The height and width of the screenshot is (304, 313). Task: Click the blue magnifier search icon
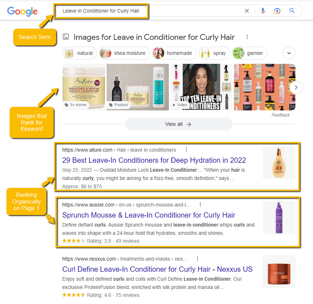(x=292, y=11)
